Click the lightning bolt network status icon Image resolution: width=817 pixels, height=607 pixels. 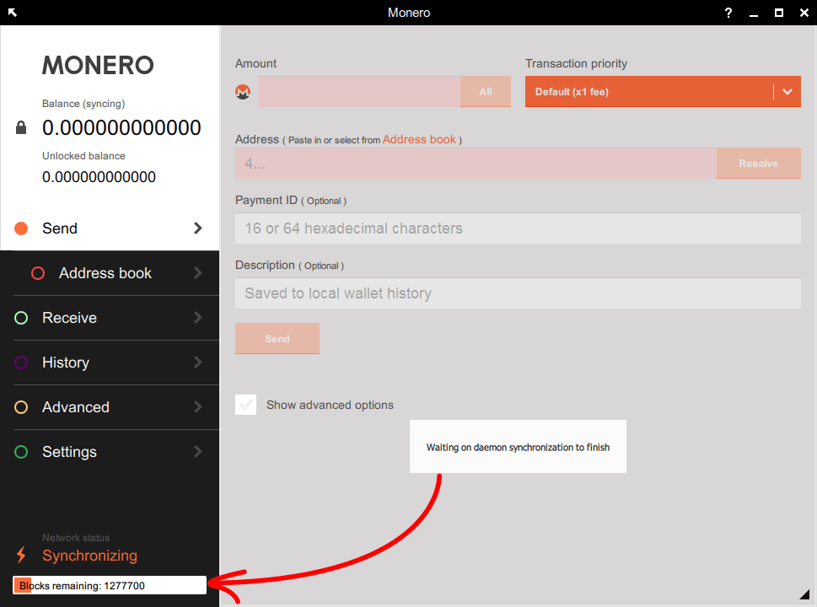tap(22, 556)
